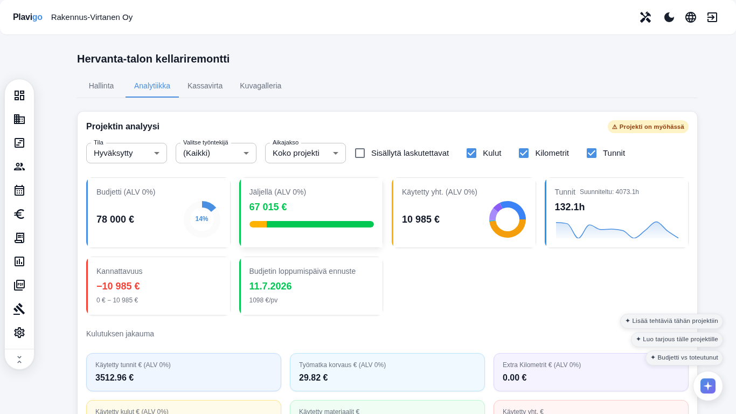Toggle the Sisällytä laskutettavat checkbox
This screenshot has width=736, height=414.
tap(360, 153)
